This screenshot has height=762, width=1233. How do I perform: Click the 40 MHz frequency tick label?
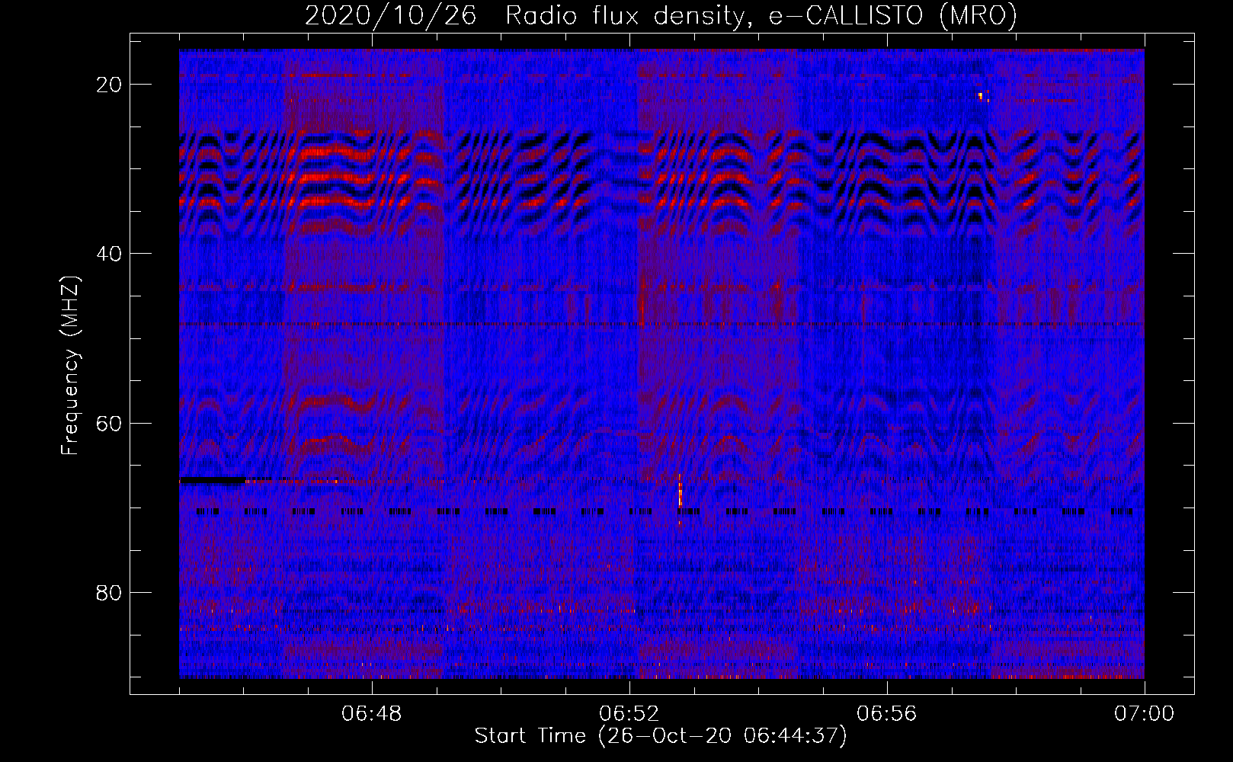(109, 254)
